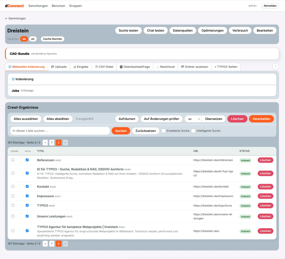Tick processing checkbox for Unsere Leistungen row
Image resolution: width=285 pixels, height=259 pixels.
[x=13, y=216]
